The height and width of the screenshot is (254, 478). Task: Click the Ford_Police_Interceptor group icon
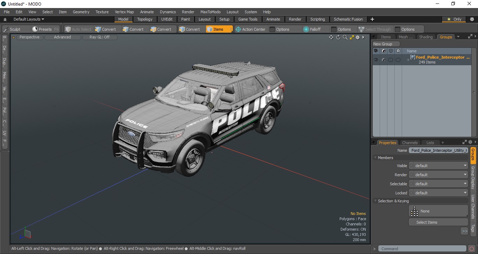[x=413, y=57]
